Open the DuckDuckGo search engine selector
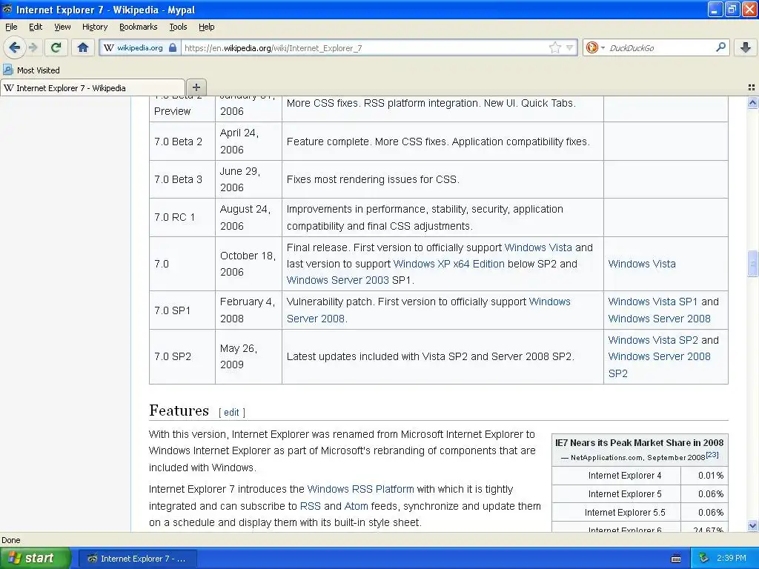This screenshot has height=569, width=759. pyautogui.click(x=595, y=47)
